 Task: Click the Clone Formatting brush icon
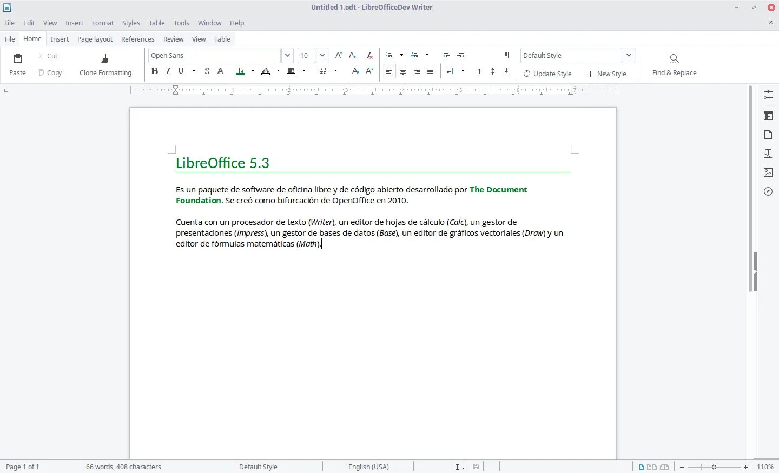(x=105, y=58)
